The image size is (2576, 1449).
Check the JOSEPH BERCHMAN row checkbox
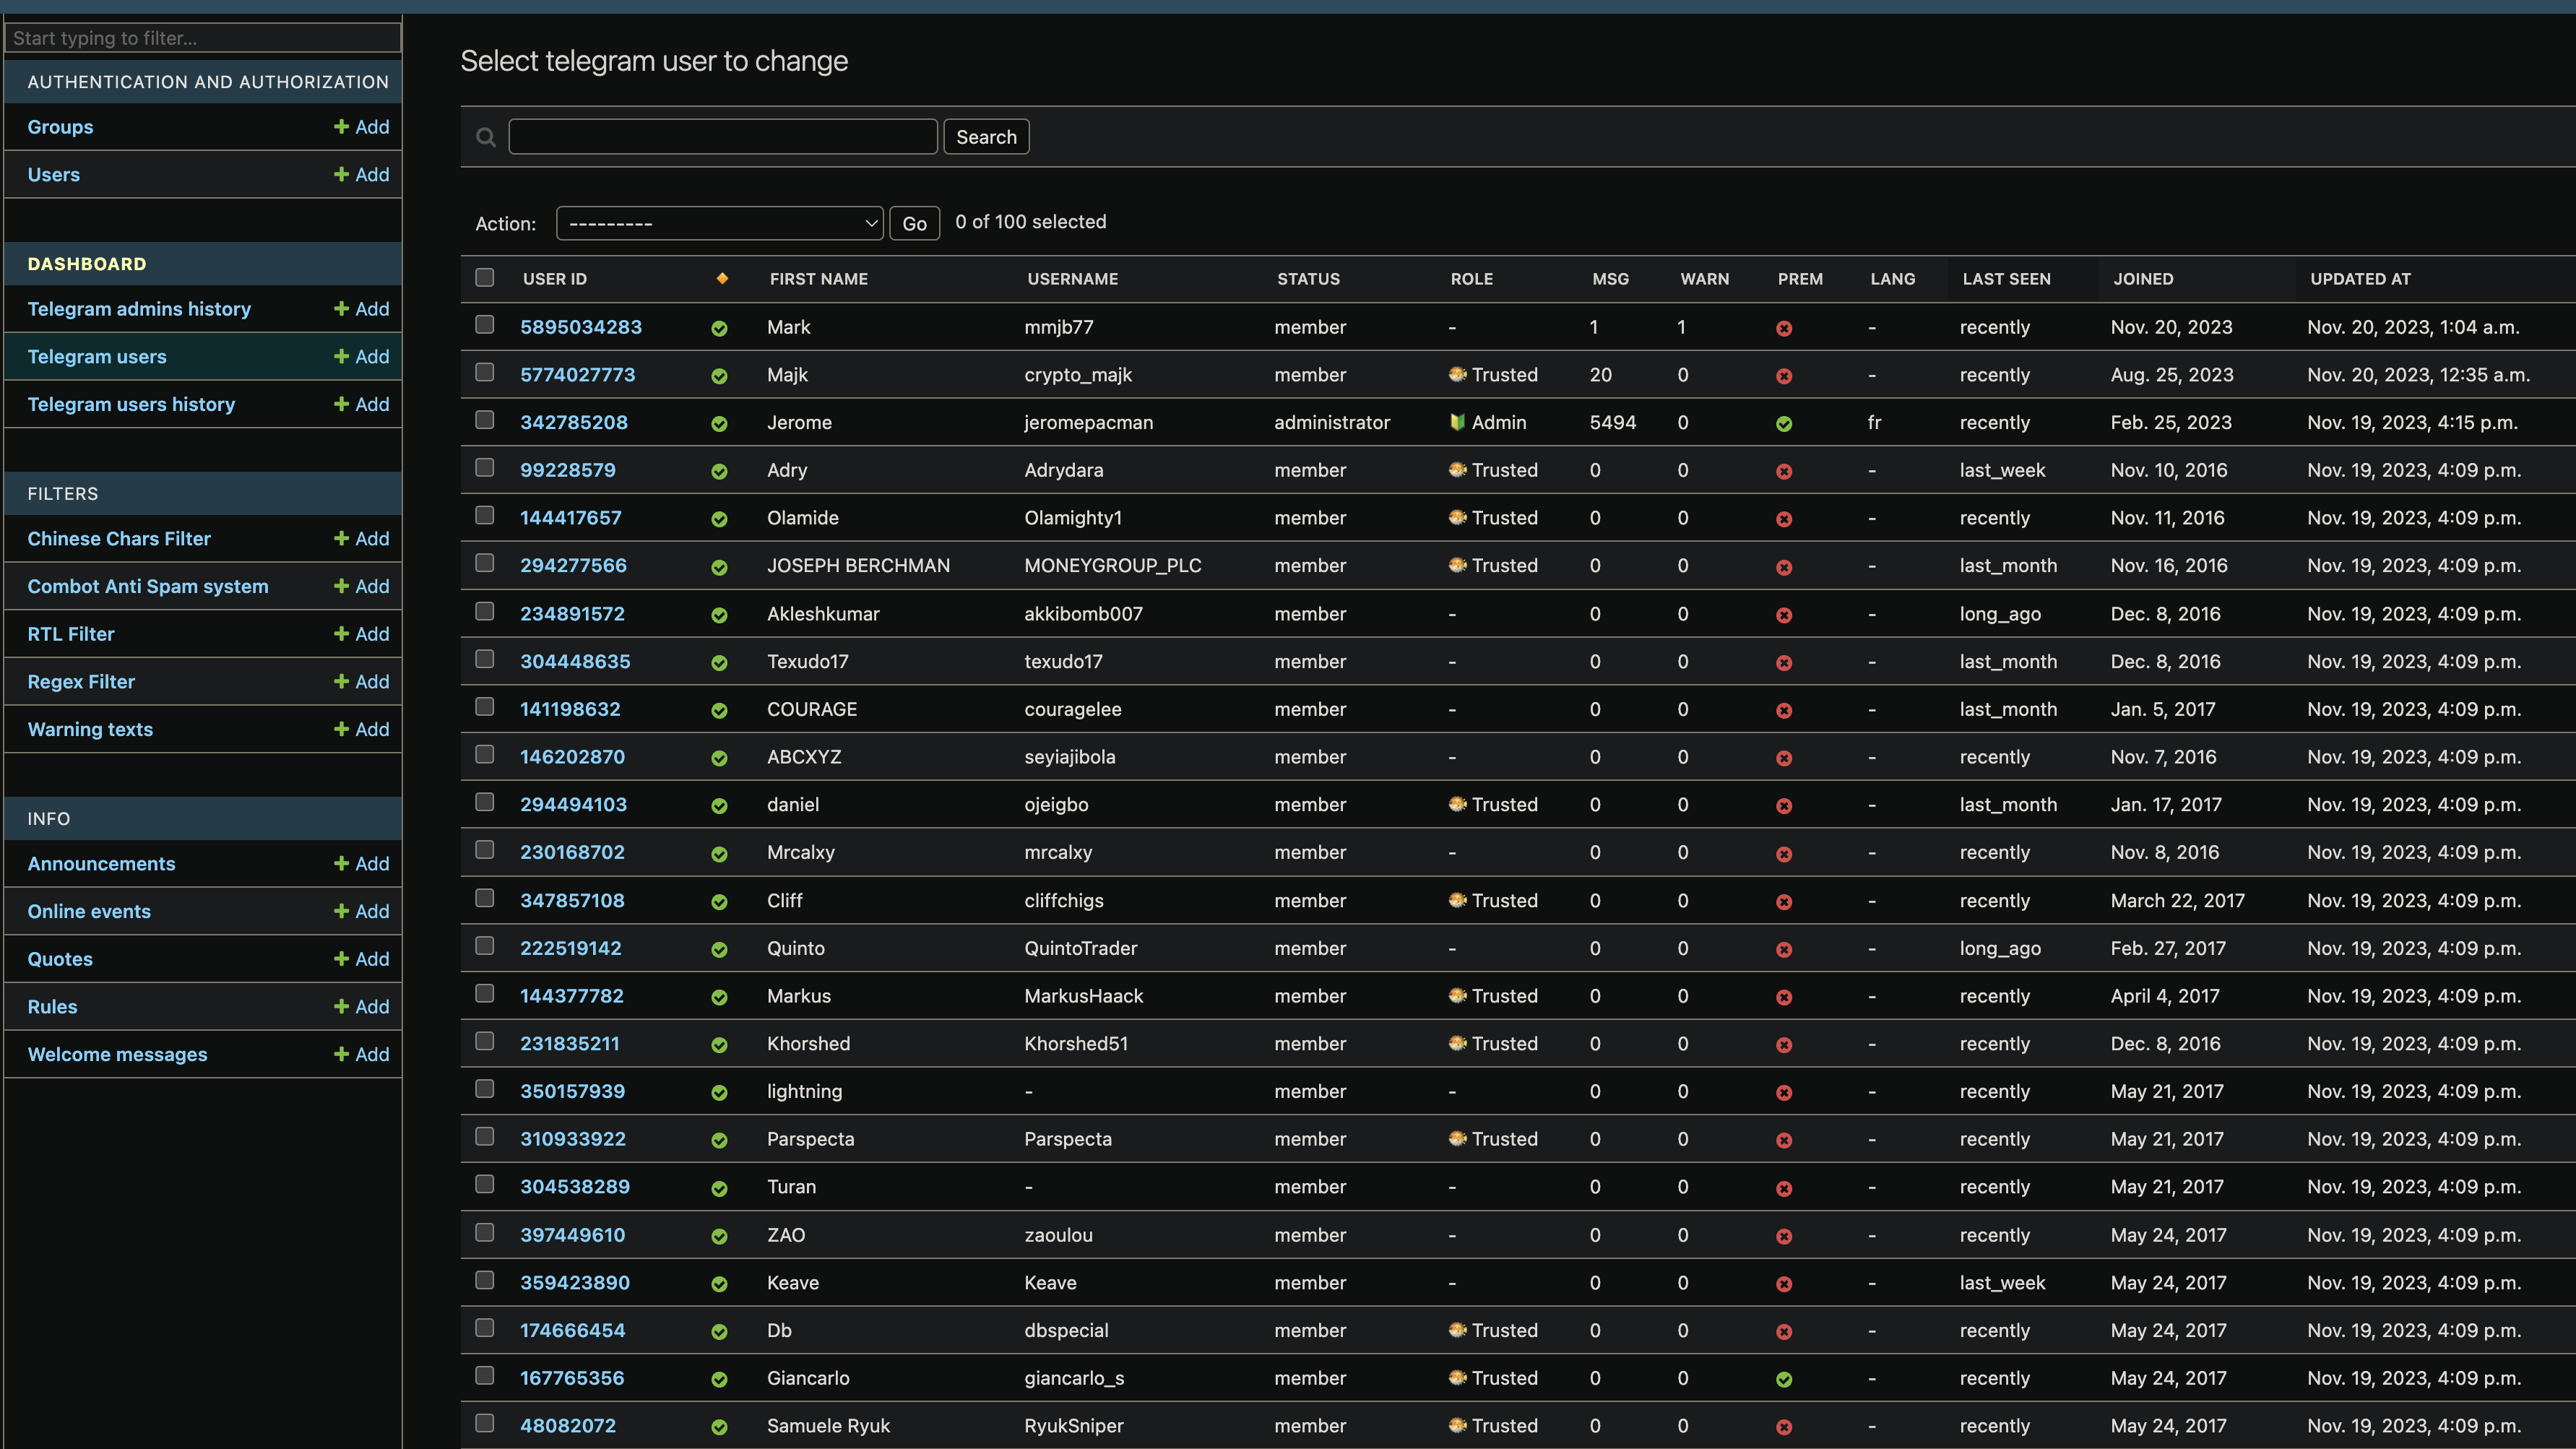pos(485,563)
